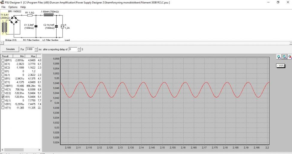Click the Min value -10,486 of V(BR1)
Viewport: 292px width, 154px height.
coord(20,86)
